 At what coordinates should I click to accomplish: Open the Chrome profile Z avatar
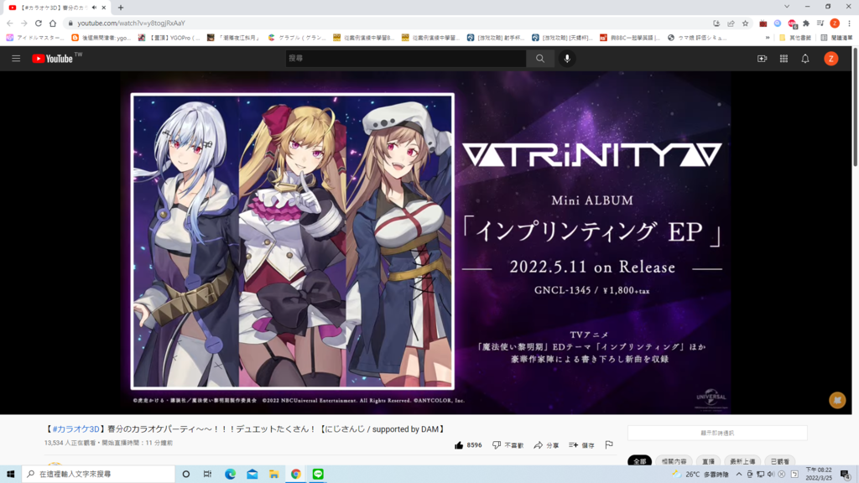tap(835, 23)
